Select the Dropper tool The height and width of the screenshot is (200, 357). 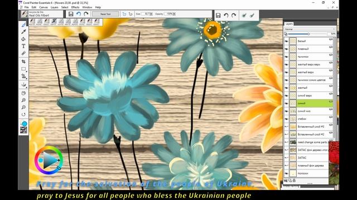tap(23, 32)
